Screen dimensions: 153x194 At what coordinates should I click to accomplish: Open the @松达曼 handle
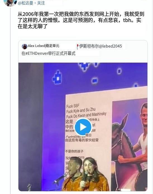point(26,3)
